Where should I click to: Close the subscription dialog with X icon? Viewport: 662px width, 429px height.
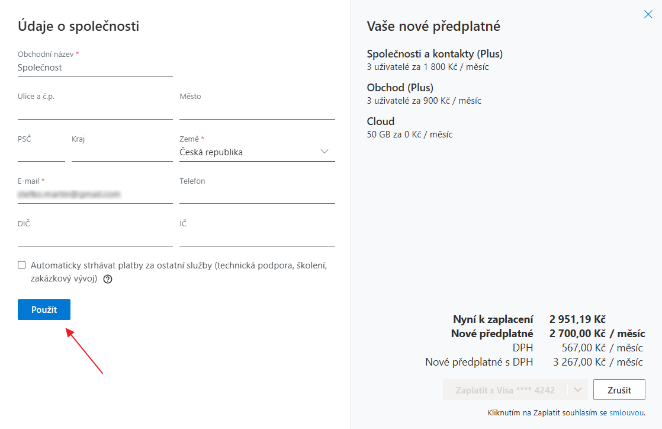tap(648, 14)
